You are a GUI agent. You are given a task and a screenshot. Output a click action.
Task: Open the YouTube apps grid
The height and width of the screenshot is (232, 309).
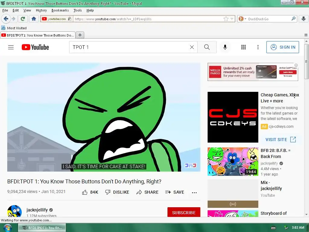point(244,47)
